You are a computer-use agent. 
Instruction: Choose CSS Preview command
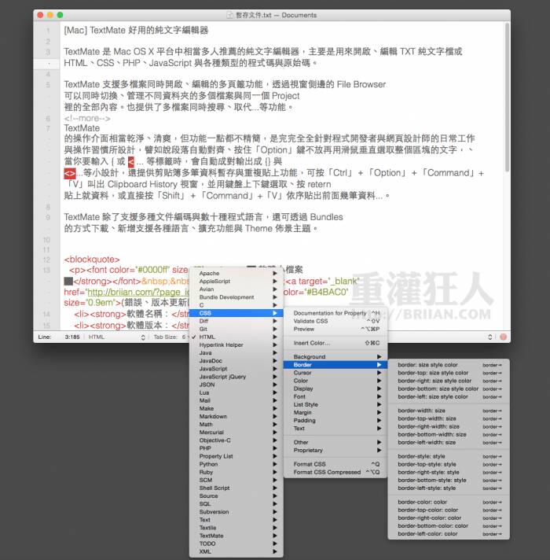[335, 329]
